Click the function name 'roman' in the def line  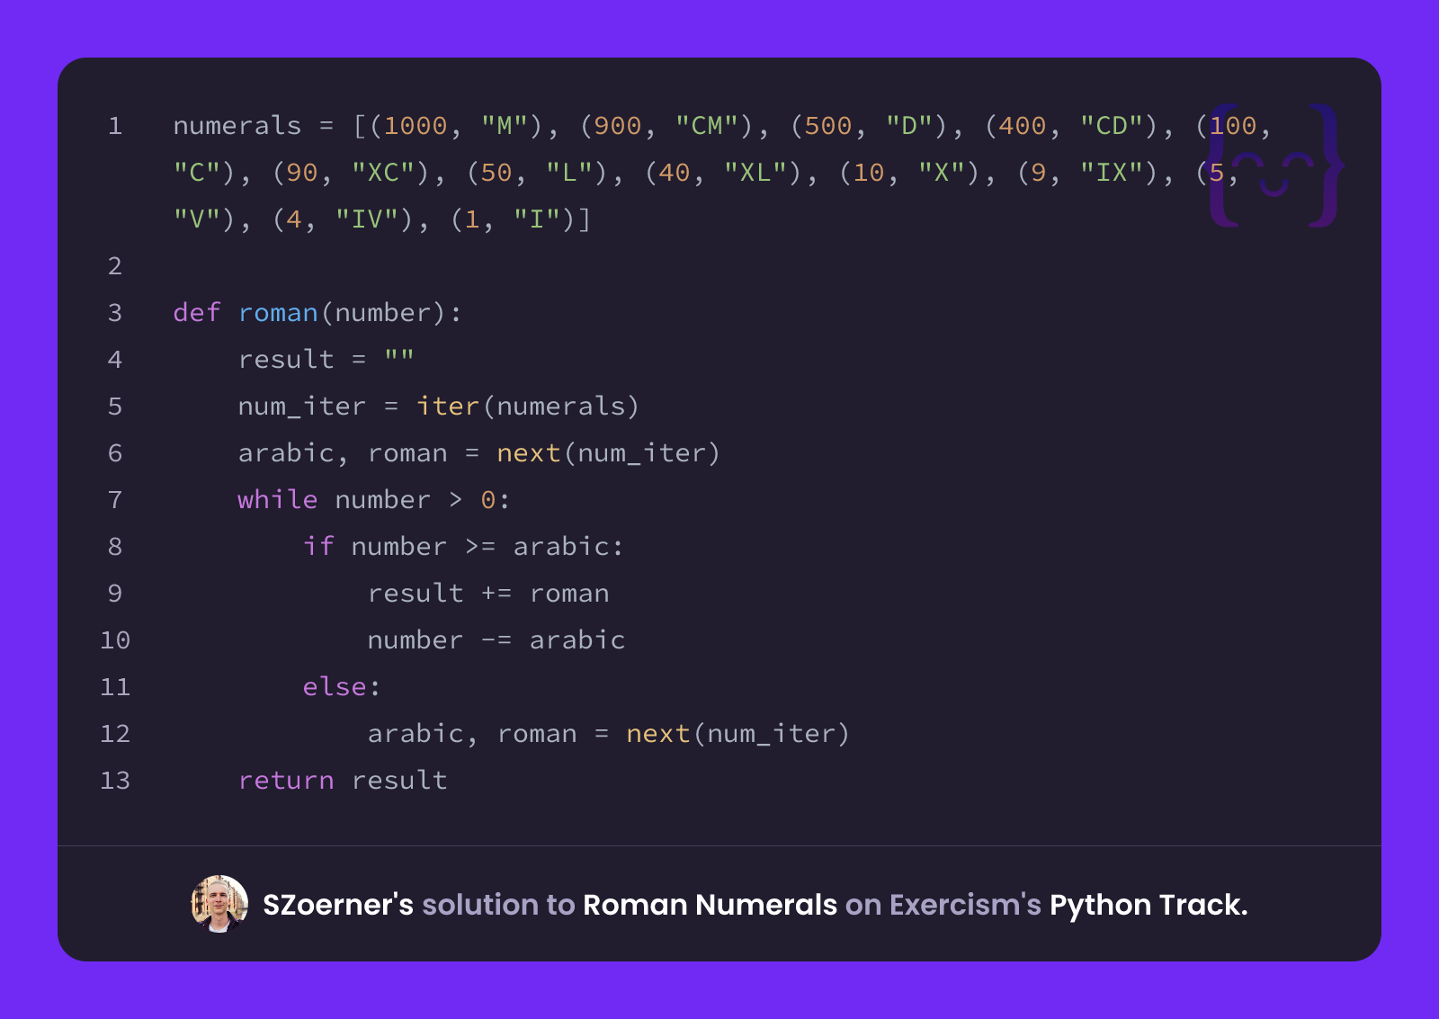click(278, 312)
